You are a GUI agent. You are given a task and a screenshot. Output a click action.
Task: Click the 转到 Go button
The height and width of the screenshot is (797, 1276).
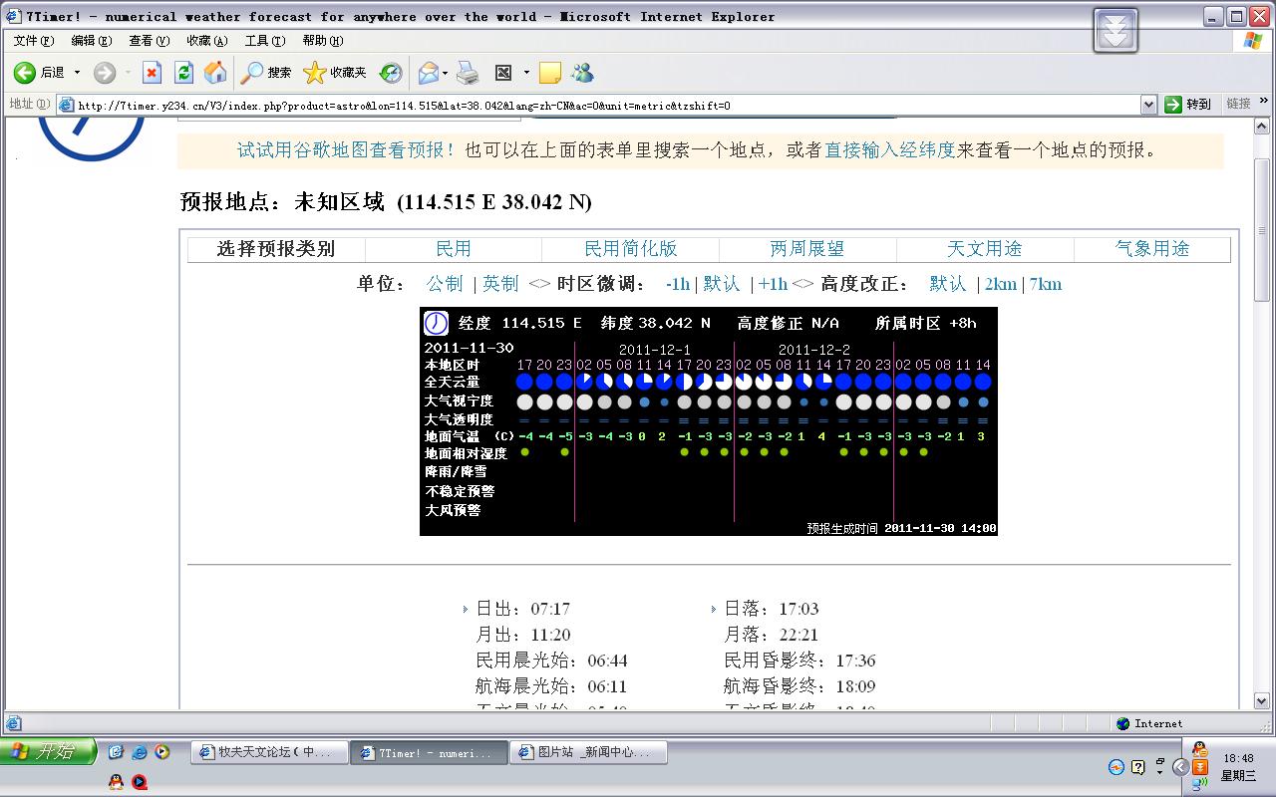pyautogui.click(x=1188, y=104)
